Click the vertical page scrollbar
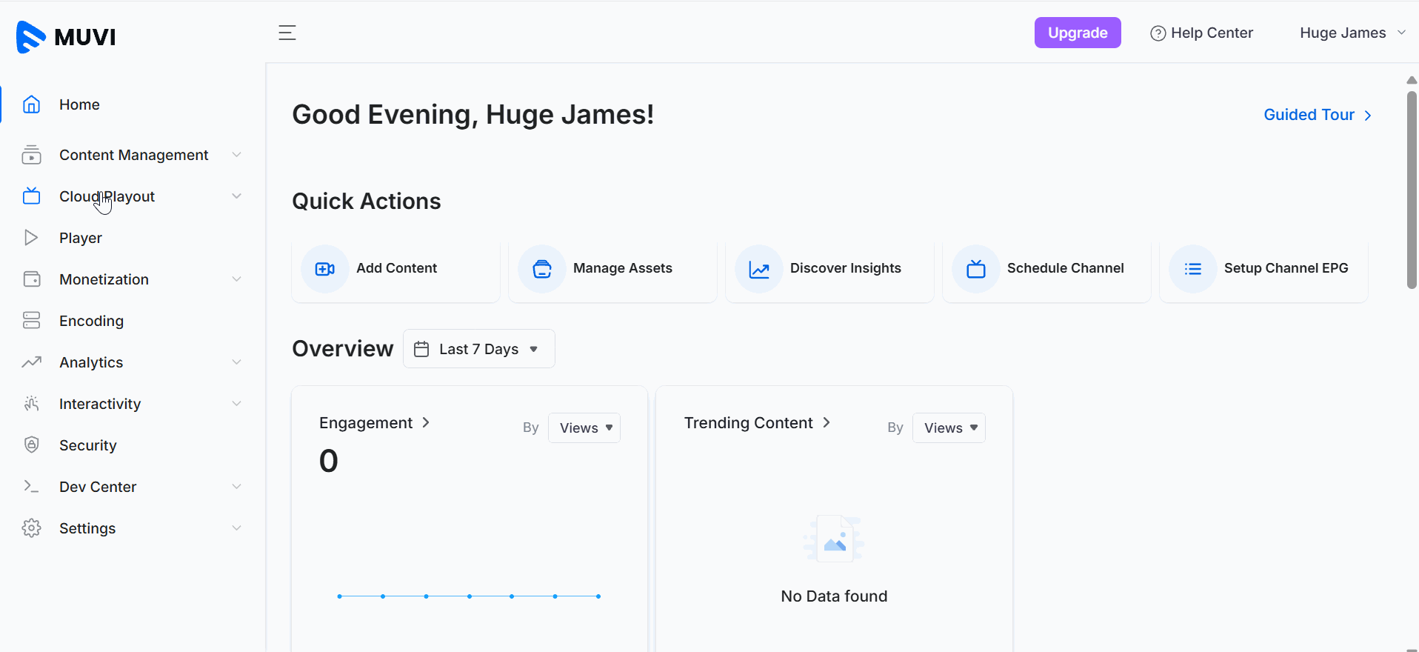Screen dimensions: 1419x652 [1412, 190]
